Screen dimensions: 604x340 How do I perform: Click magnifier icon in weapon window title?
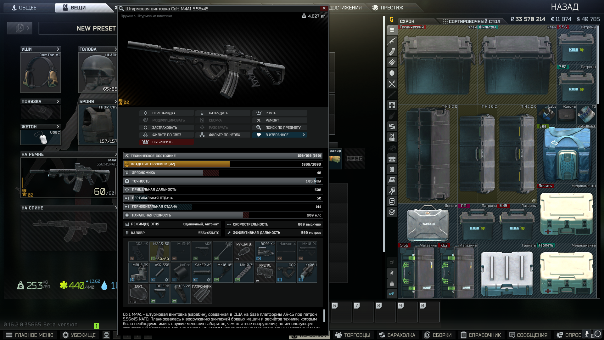(x=121, y=8)
